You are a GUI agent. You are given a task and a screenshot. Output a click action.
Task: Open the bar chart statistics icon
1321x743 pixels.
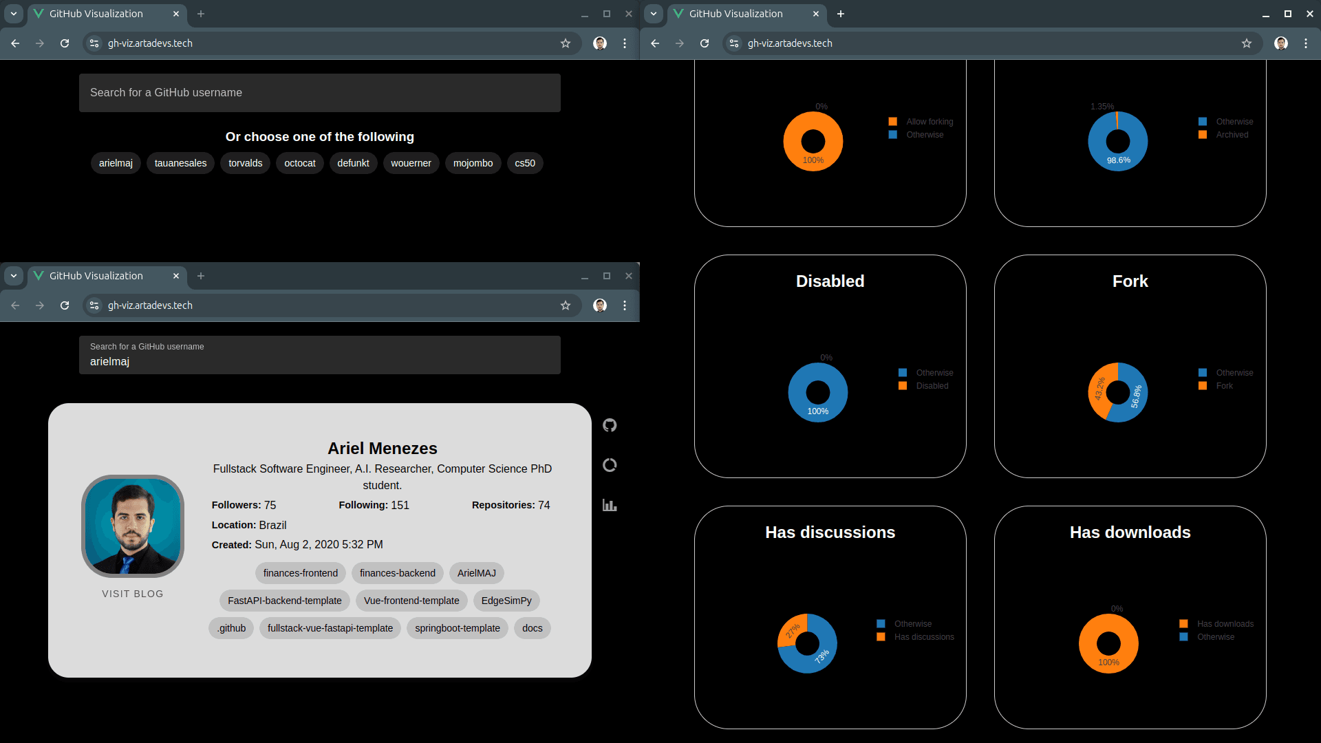(610, 504)
